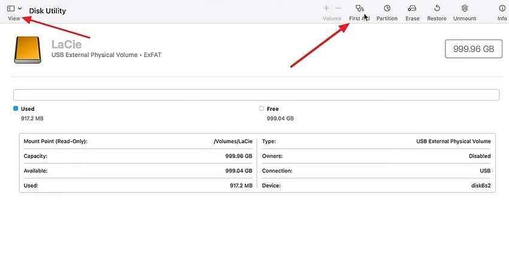Screen dimensions: 509x270
Task: Toggle the sidebar View icon
Action: click(11, 8)
